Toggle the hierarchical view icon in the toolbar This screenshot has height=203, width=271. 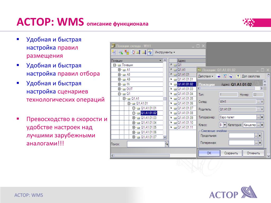click(x=150, y=52)
